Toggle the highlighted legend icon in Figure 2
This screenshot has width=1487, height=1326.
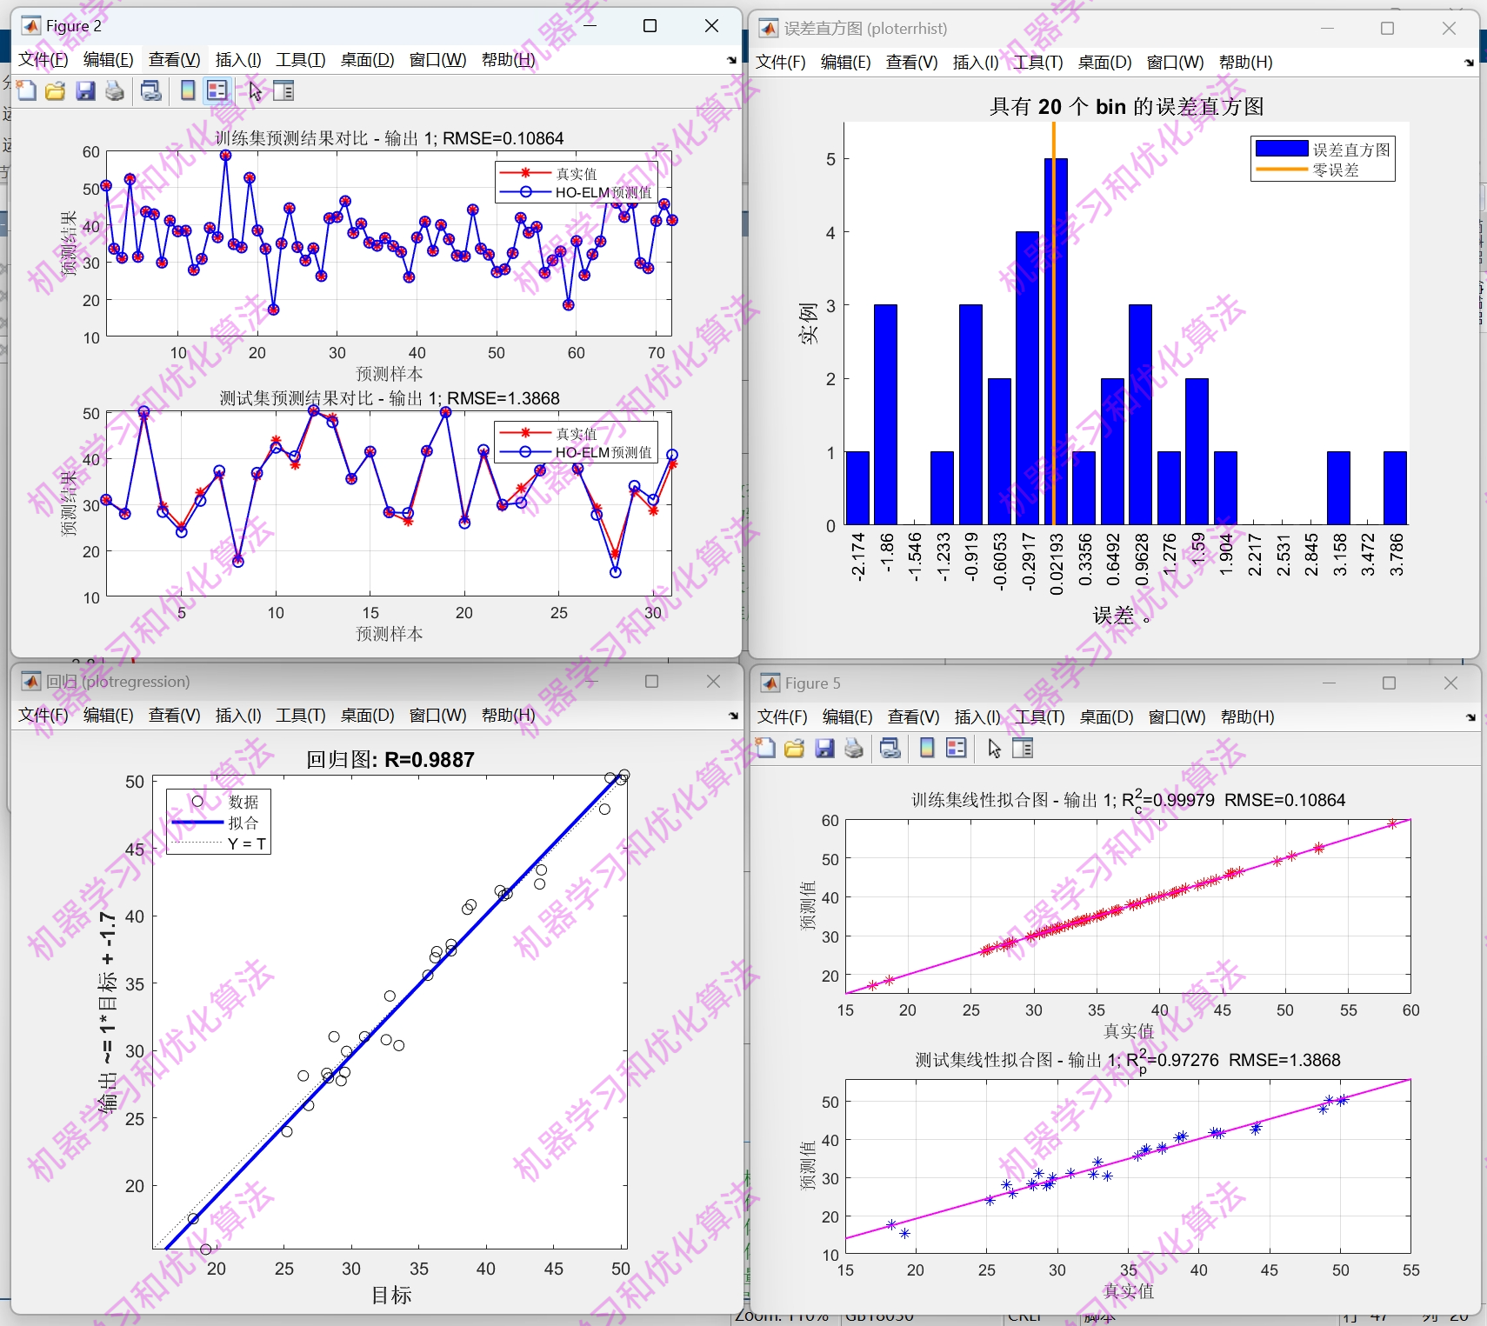[x=217, y=90]
